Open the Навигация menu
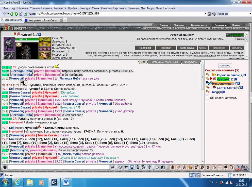 click(133, 8)
